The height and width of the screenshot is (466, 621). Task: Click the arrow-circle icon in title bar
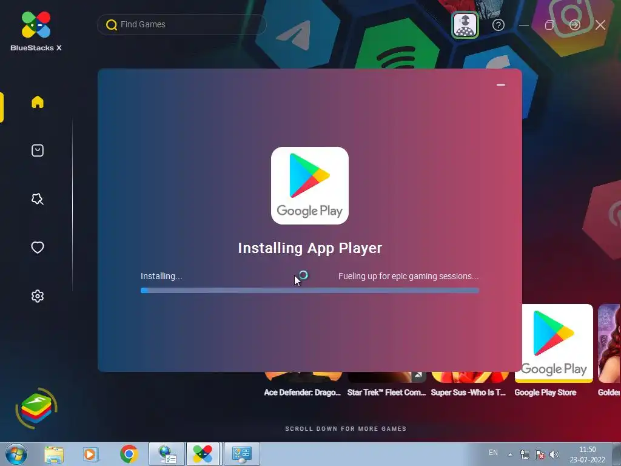575,25
